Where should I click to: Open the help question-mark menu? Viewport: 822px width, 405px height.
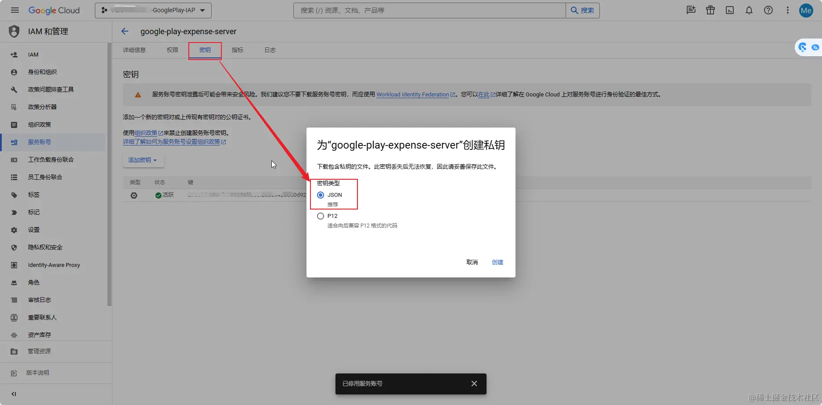(768, 10)
